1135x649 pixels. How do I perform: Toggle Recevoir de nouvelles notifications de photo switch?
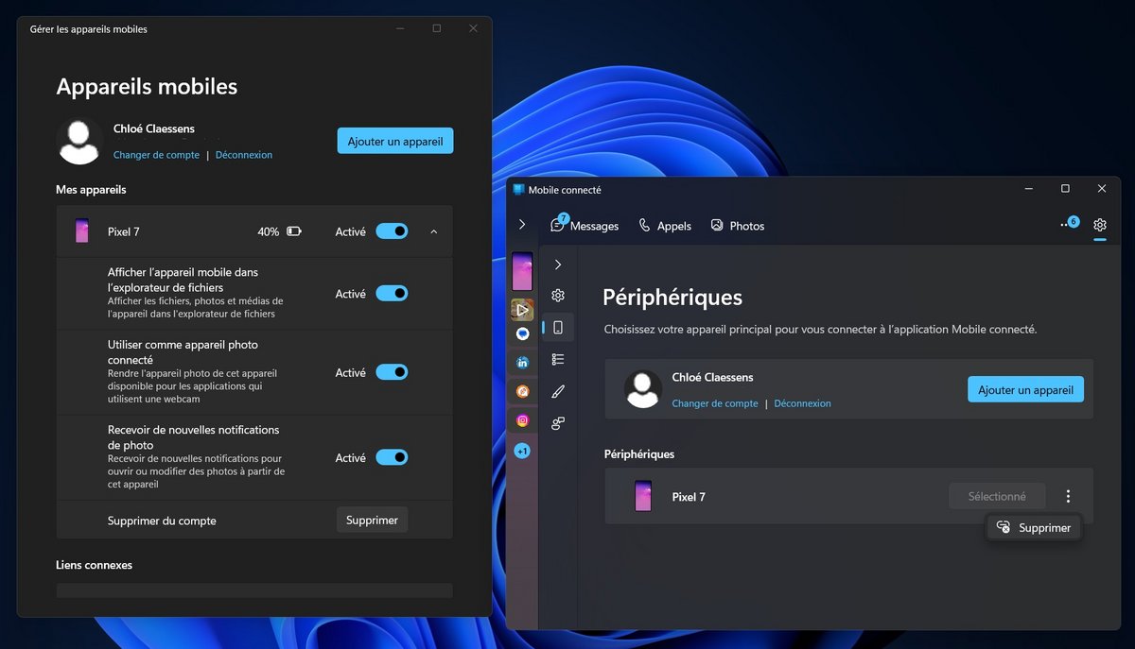pyautogui.click(x=392, y=457)
